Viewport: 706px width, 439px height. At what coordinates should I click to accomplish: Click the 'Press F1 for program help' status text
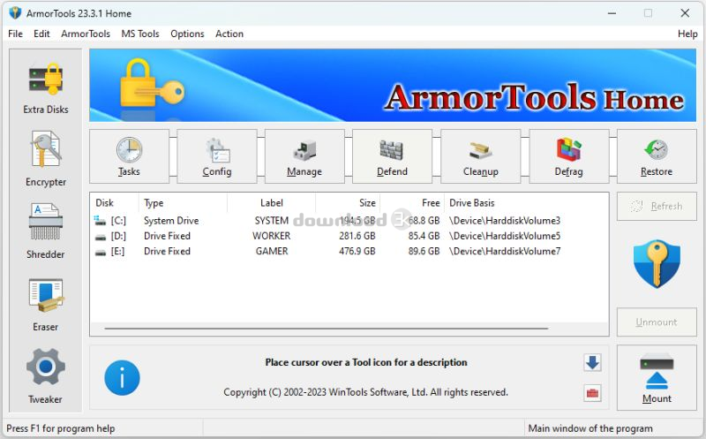coord(60,428)
